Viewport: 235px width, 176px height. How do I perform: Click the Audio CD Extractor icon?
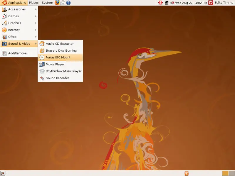pyautogui.click(x=42, y=44)
